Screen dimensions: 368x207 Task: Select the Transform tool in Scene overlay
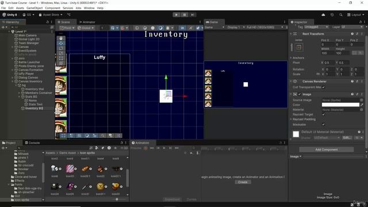point(61,63)
